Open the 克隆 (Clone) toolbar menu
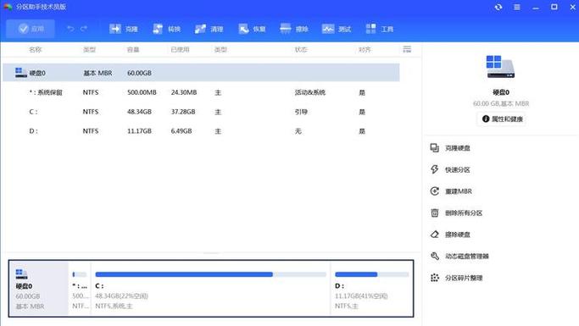 [123, 29]
